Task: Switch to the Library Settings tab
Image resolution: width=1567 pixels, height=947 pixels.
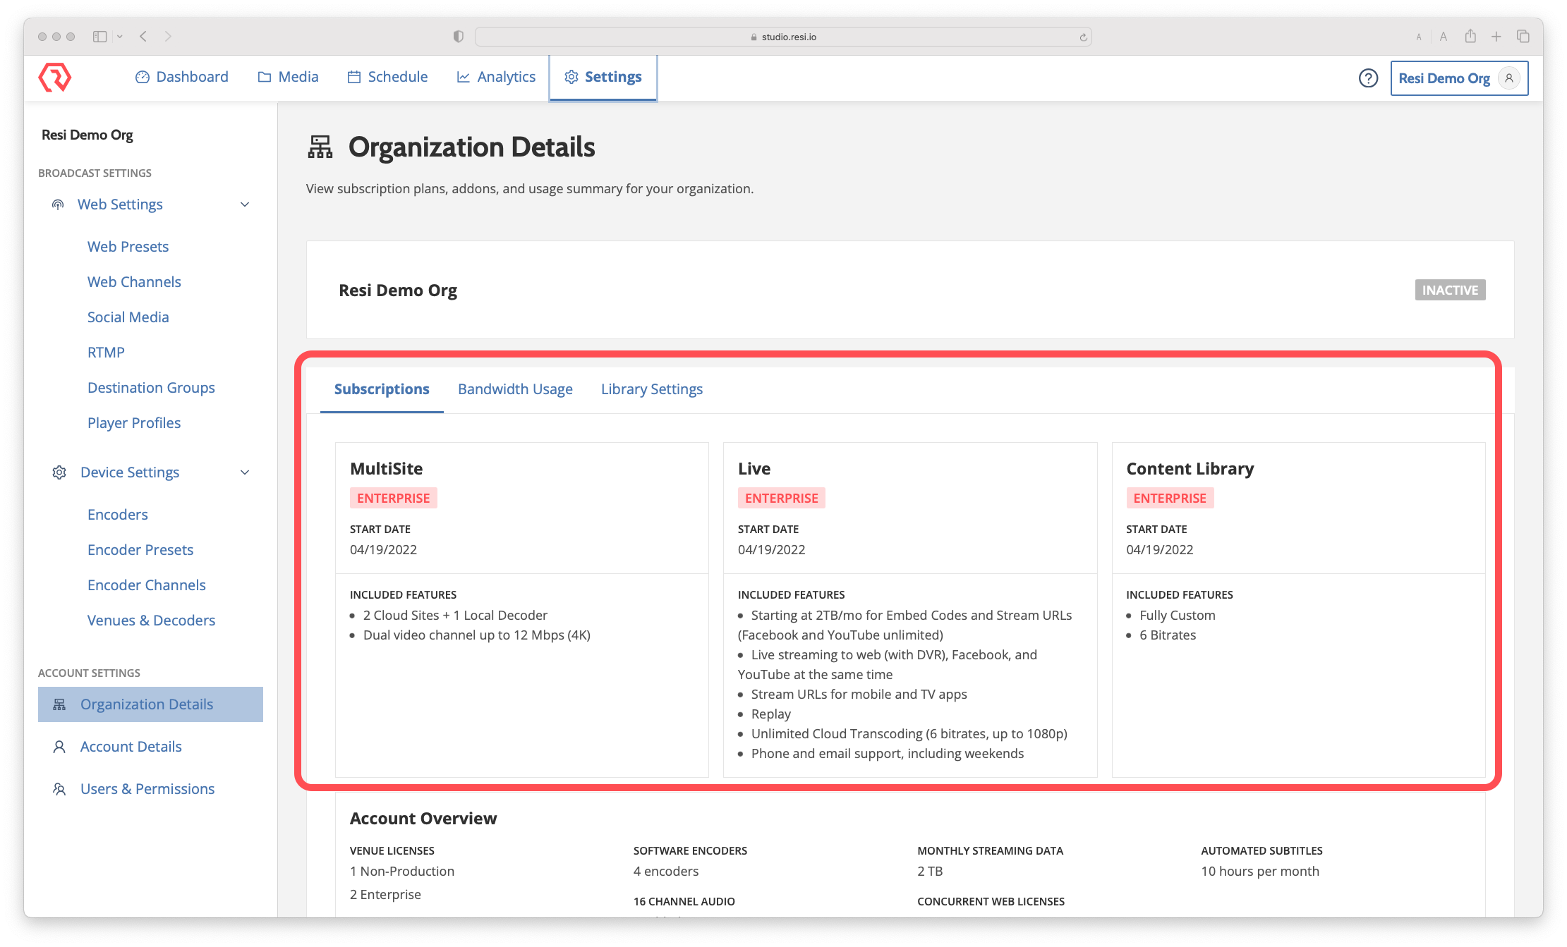Action: [x=651, y=389]
